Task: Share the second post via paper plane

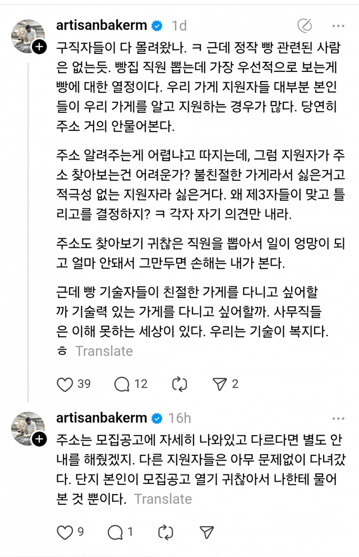Action: click(x=206, y=532)
